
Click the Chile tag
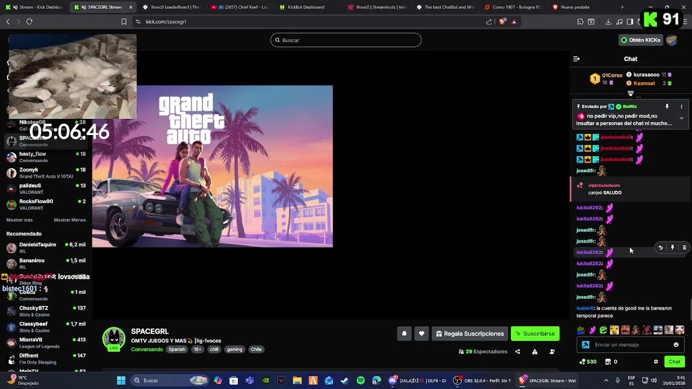(x=256, y=350)
